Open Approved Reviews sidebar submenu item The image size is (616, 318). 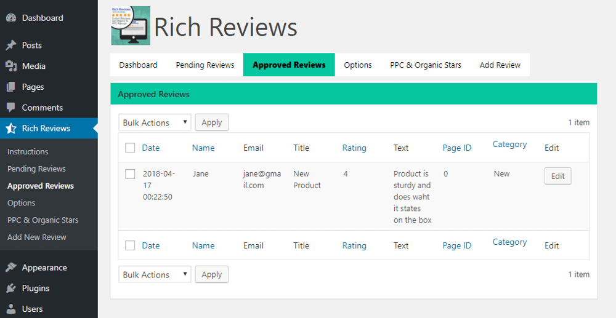coord(41,186)
